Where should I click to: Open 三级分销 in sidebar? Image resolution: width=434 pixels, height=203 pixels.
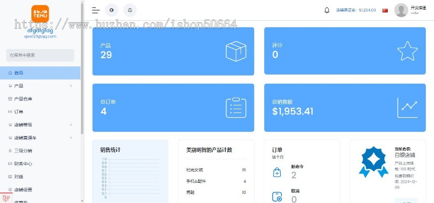(40, 151)
